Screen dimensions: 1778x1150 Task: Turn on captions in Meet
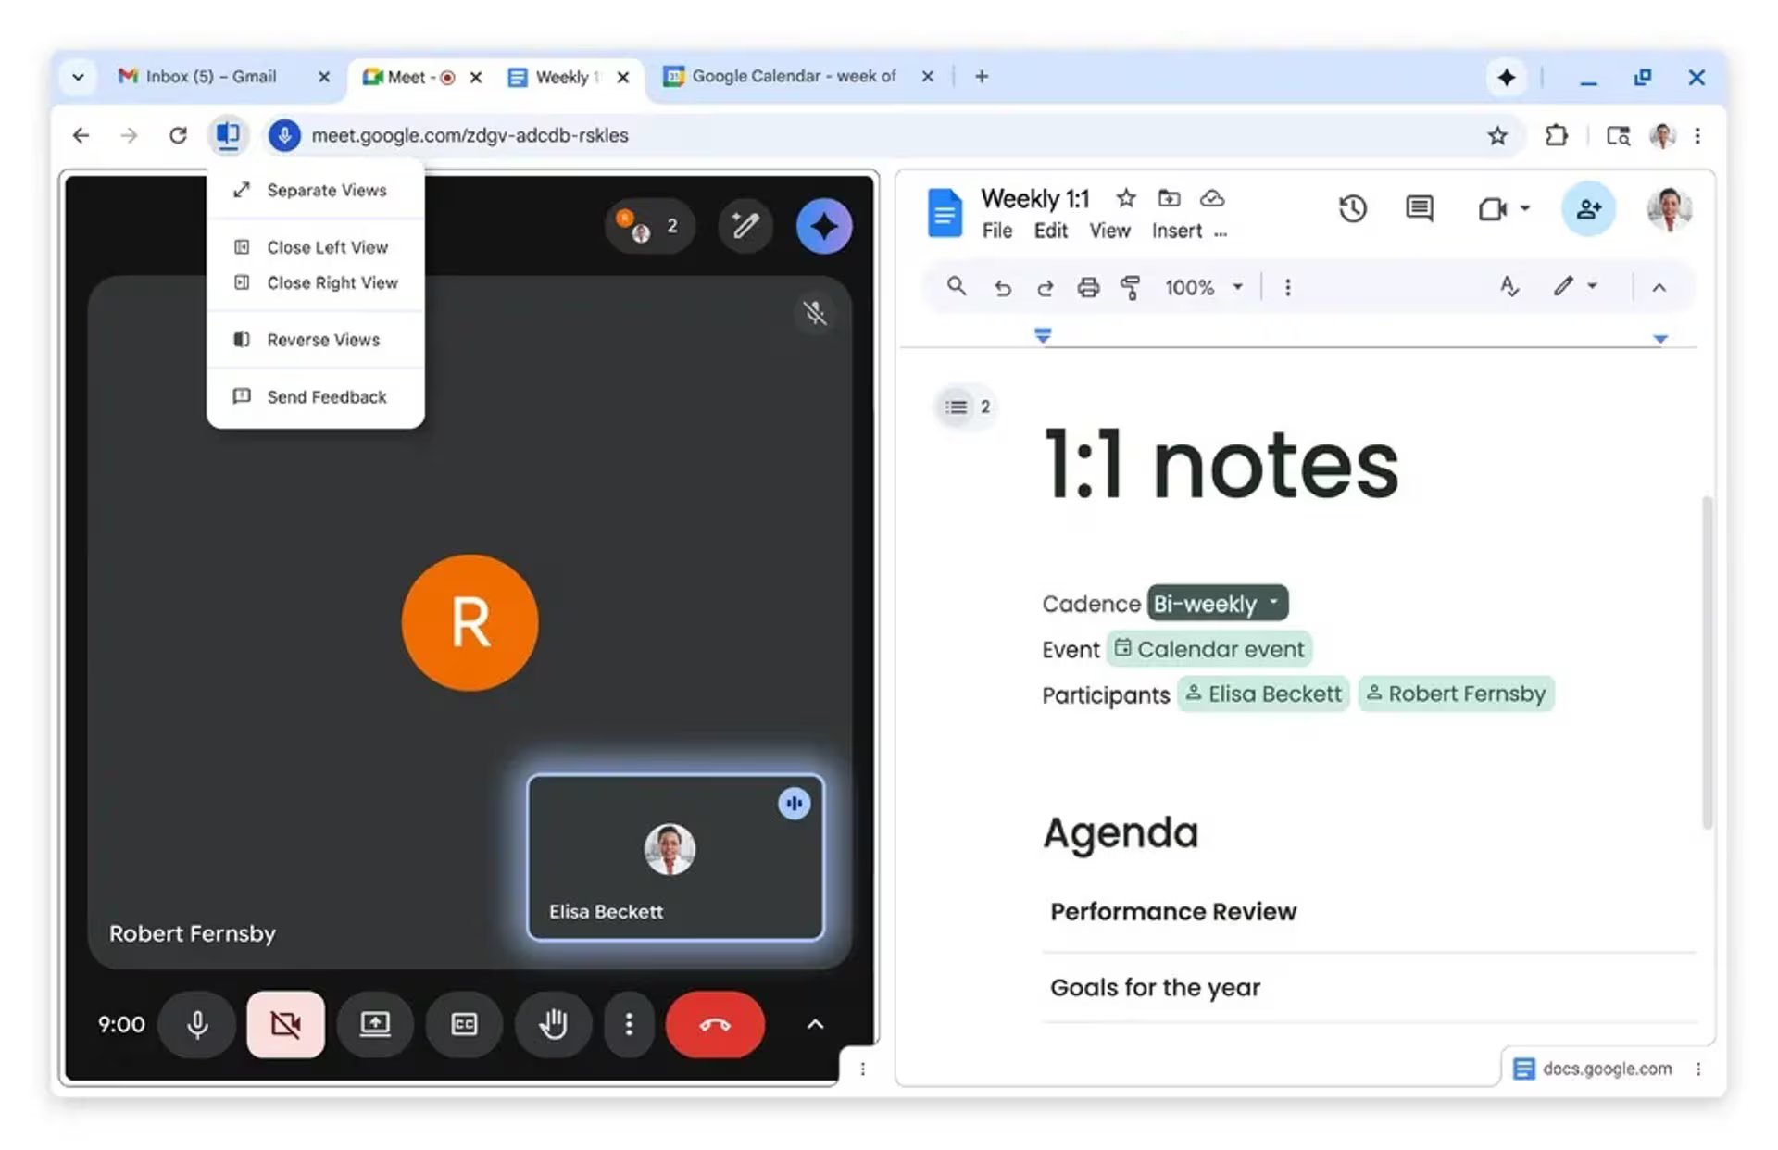pyautogui.click(x=464, y=1025)
